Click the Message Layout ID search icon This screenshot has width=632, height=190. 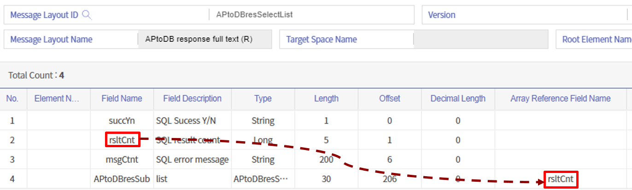pyautogui.click(x=87, y=15)
